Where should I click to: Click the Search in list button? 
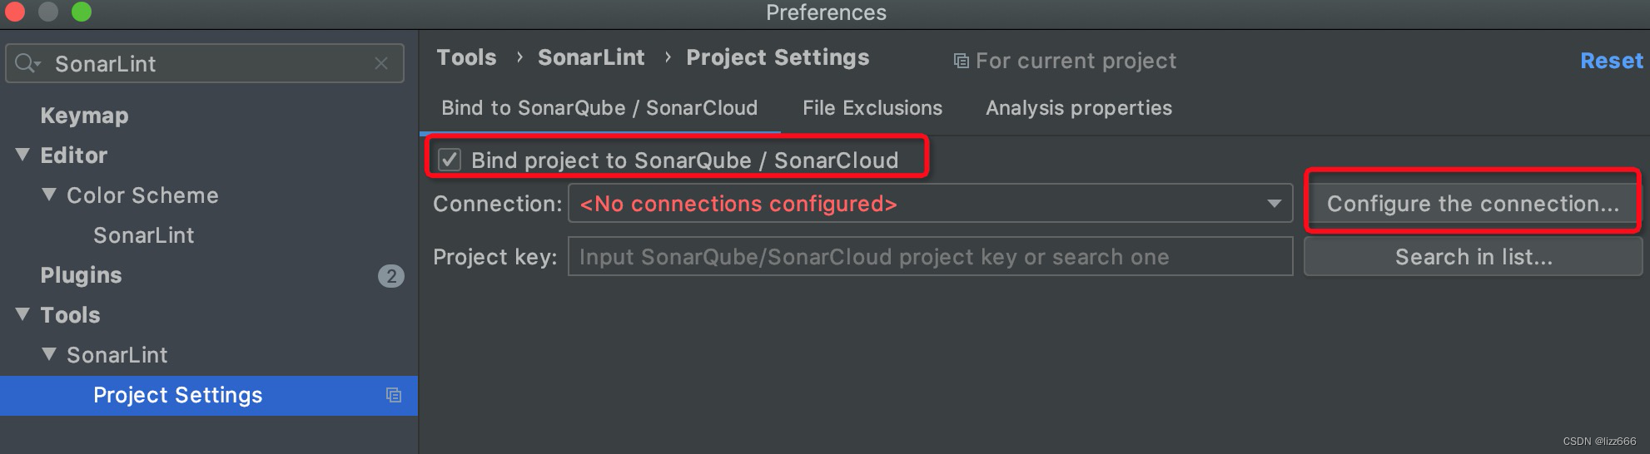[1474, 257]
